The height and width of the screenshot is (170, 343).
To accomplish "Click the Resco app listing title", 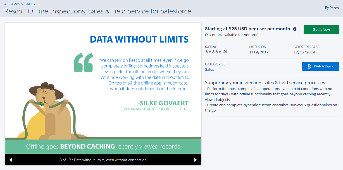I will tap(98, 11).
